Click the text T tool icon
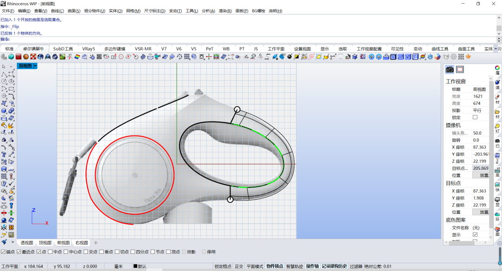The height and width of the screenshot is (271, 502). coord(4,155)
